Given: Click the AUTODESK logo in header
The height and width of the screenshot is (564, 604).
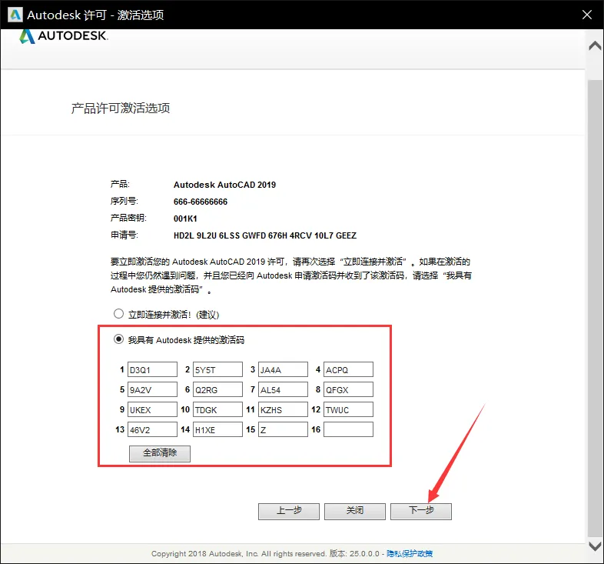Looking at the screenshot, I should tap(64, 36).
